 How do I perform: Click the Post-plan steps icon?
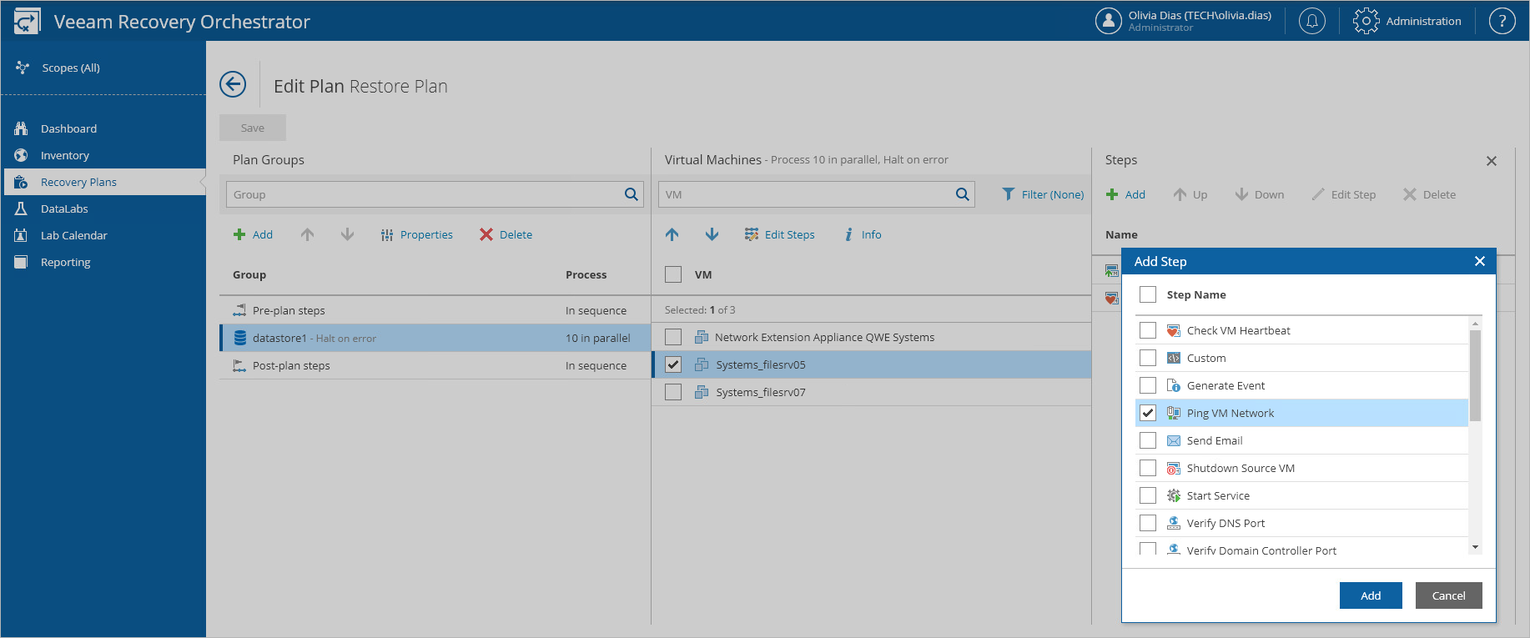click(x=239, y=365)
